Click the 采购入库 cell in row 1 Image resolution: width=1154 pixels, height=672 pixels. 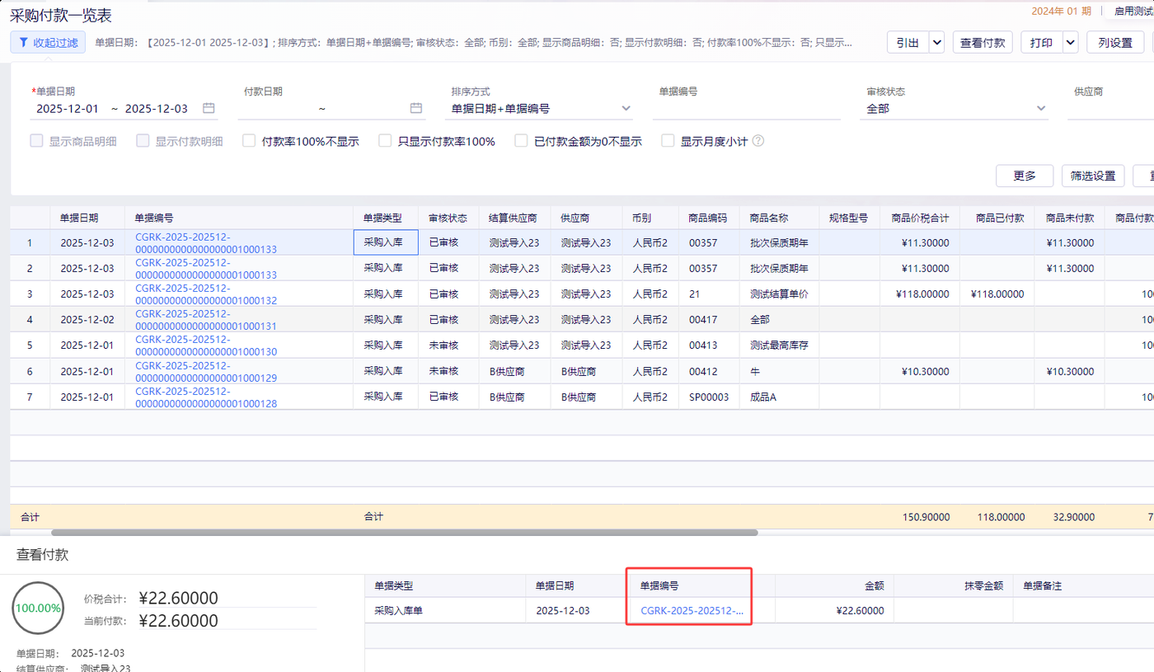point(386,242)
